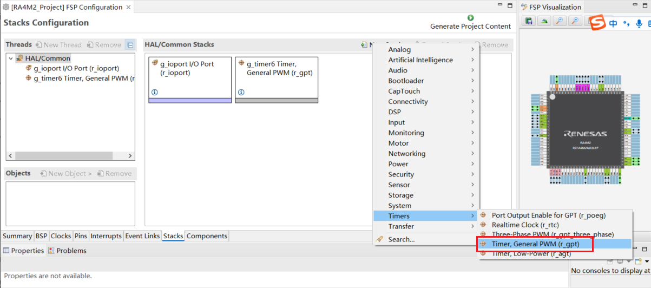Screen dimensions: 651x288
Task: Click the icon beside Port Output Enable for GPT
Action: [x=484, y=215]
